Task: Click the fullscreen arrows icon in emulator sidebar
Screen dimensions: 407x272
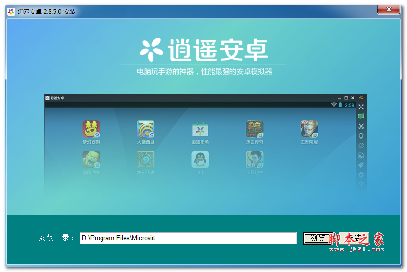Action: click(x=361, y=107)
